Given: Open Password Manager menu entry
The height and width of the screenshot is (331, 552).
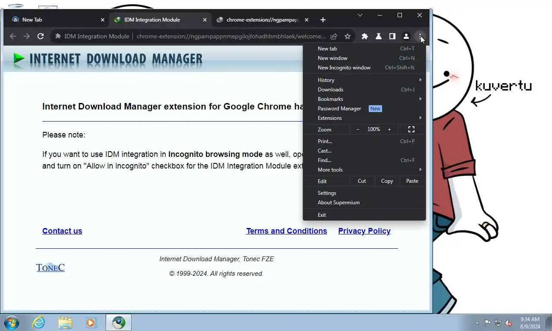Looking at the screenshot, I should [x=364, y=109].
